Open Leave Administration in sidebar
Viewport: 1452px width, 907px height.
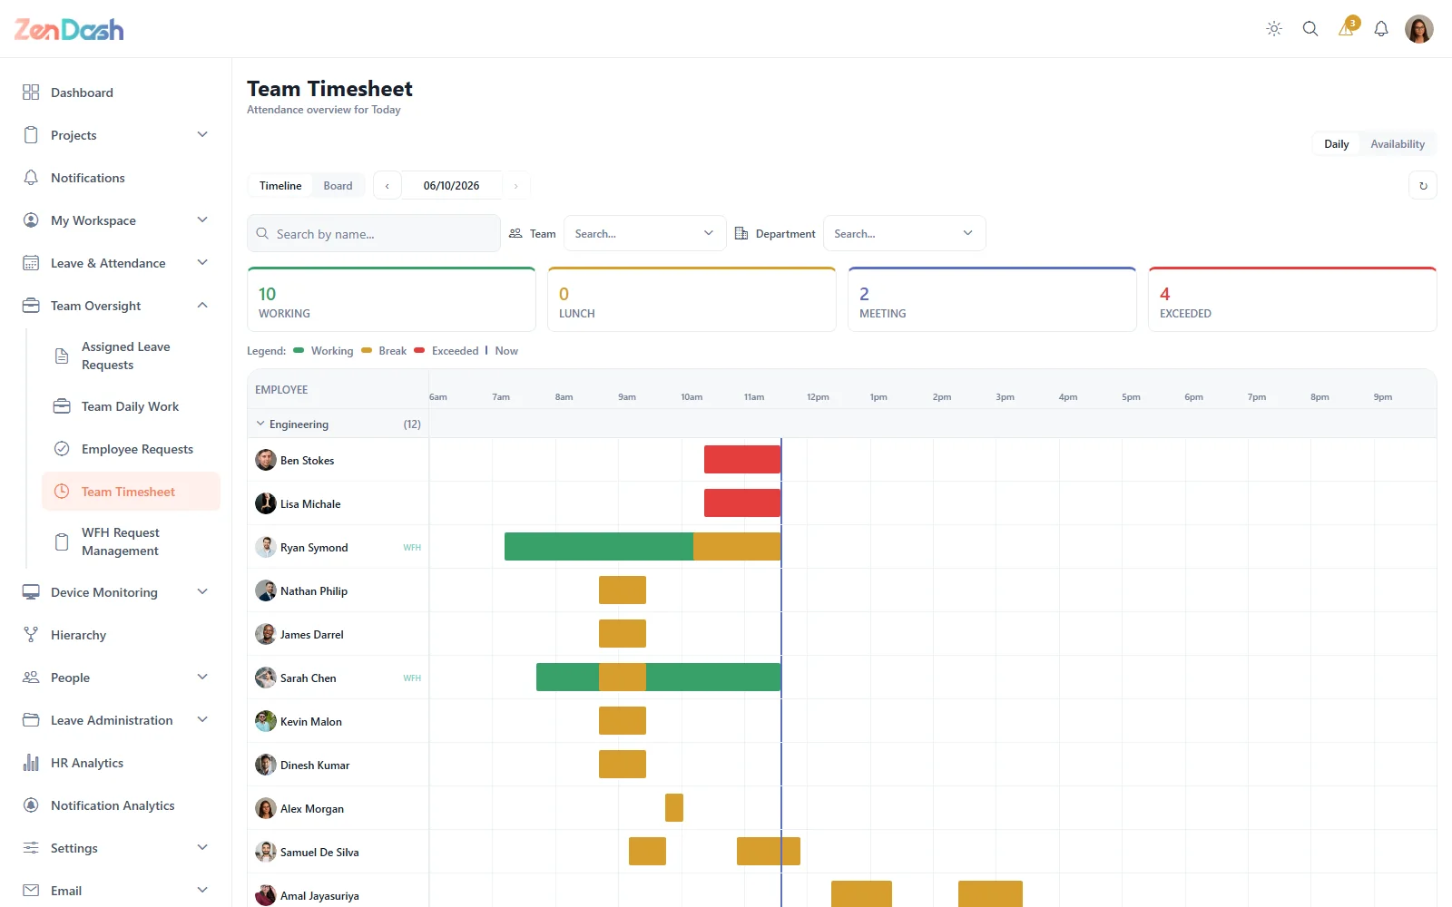pyautogui.click(x=116, y=720)
